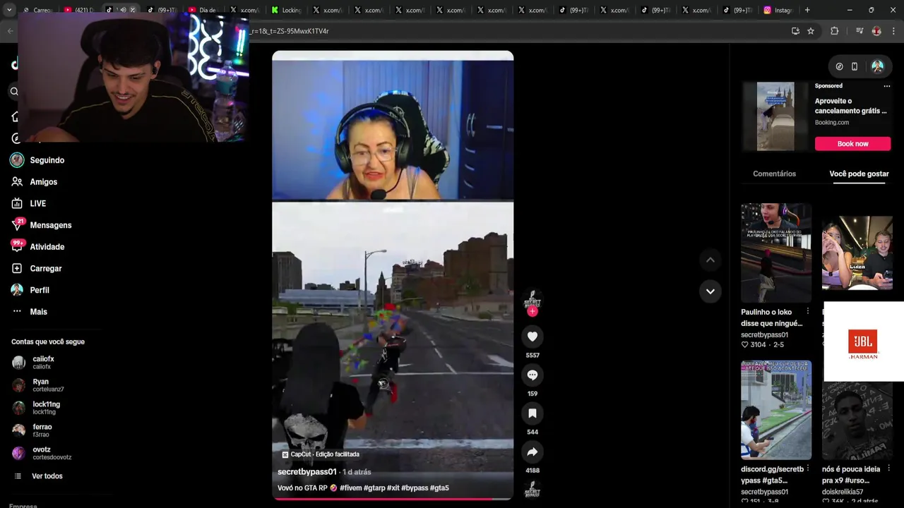Like the video with the heart icon

tap(533, 337)
